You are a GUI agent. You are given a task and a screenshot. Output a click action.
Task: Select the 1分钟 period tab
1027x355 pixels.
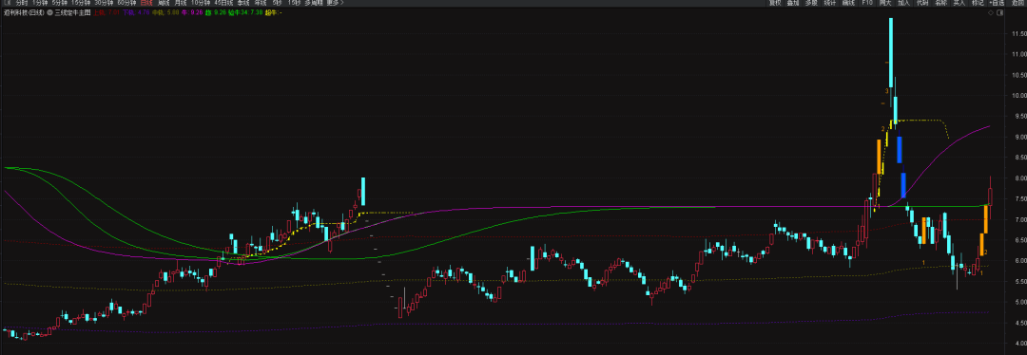[x=40, y=3]
